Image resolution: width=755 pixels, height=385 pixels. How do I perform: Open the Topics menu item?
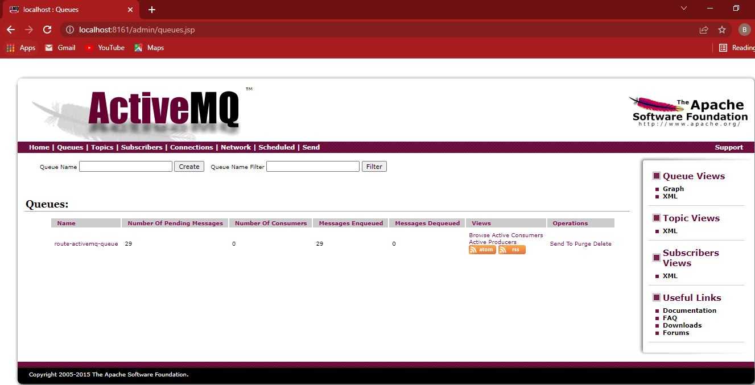tap(102, 147)
